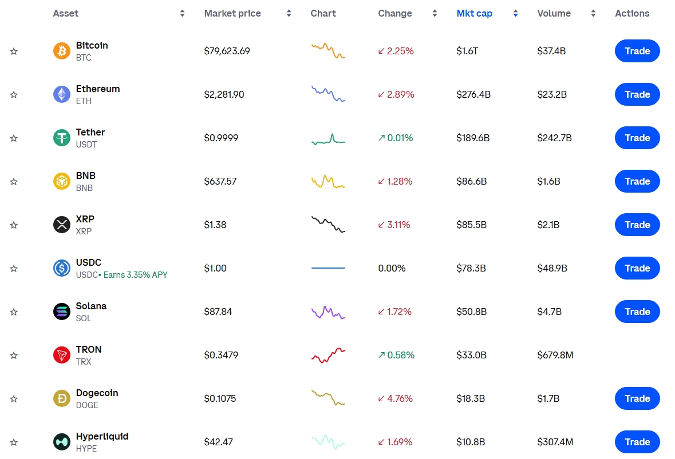Trade Dogecoin with its Trade button

(637, 398)
